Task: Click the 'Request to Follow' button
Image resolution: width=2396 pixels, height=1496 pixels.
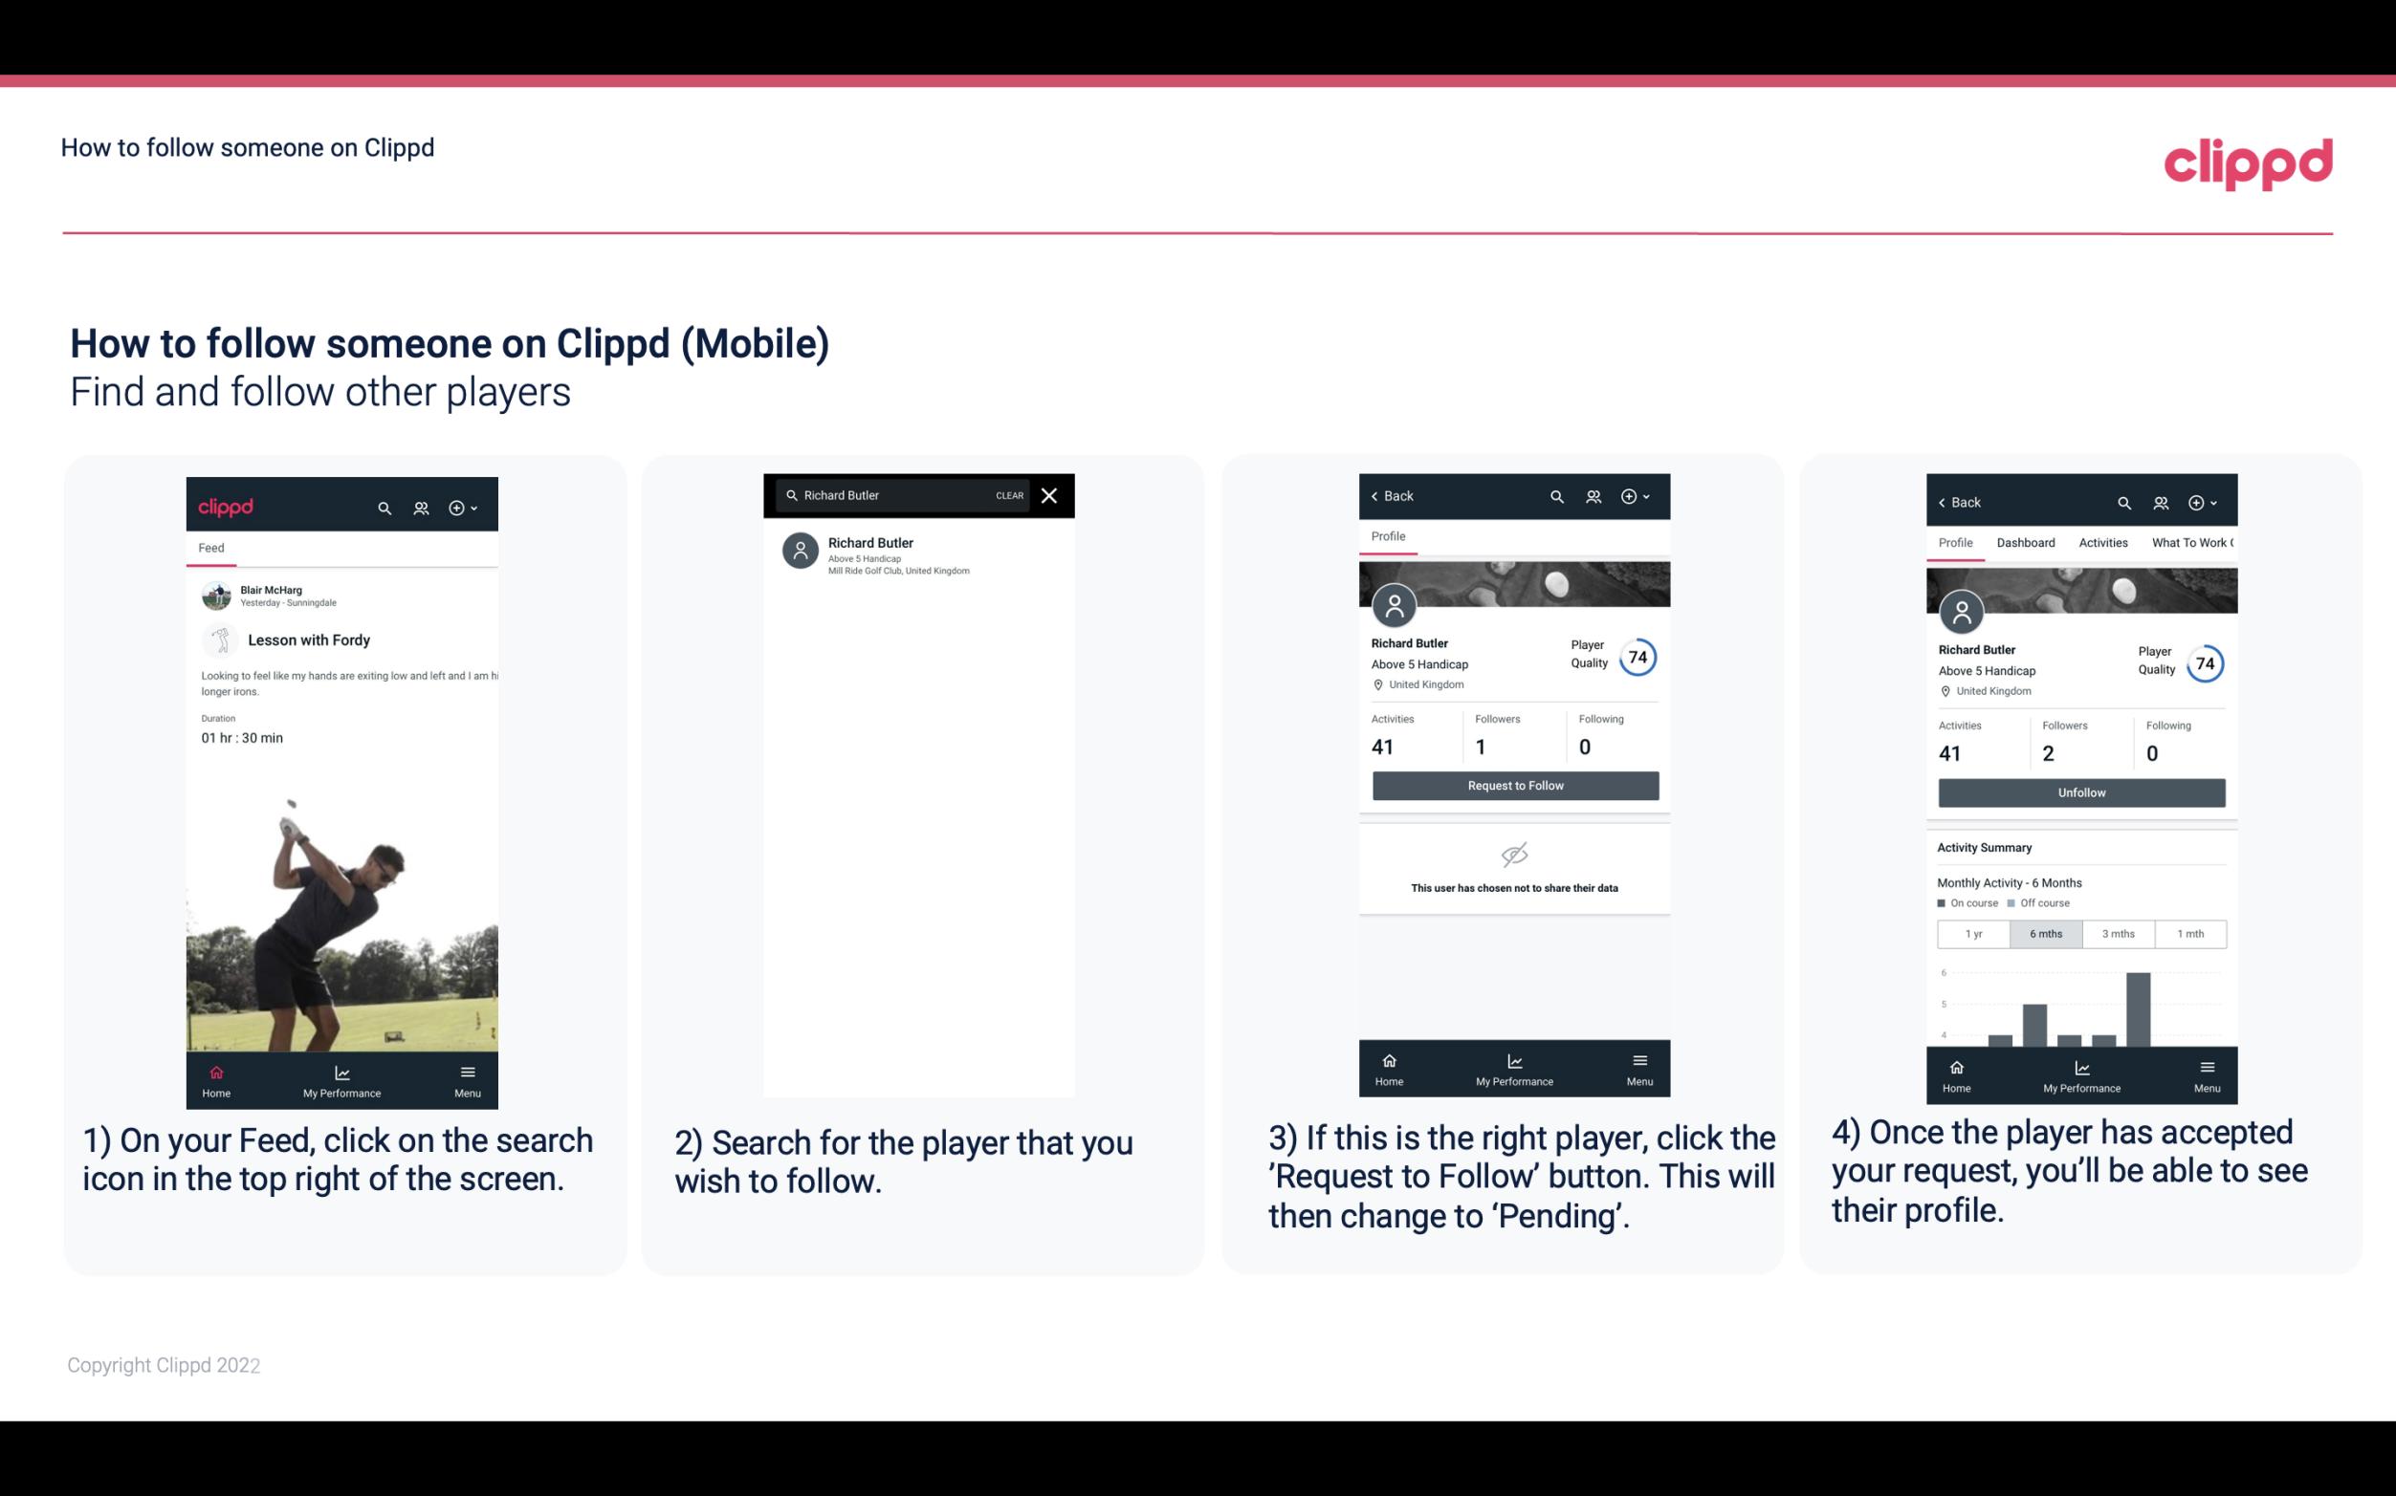Action: (1513, 784)
